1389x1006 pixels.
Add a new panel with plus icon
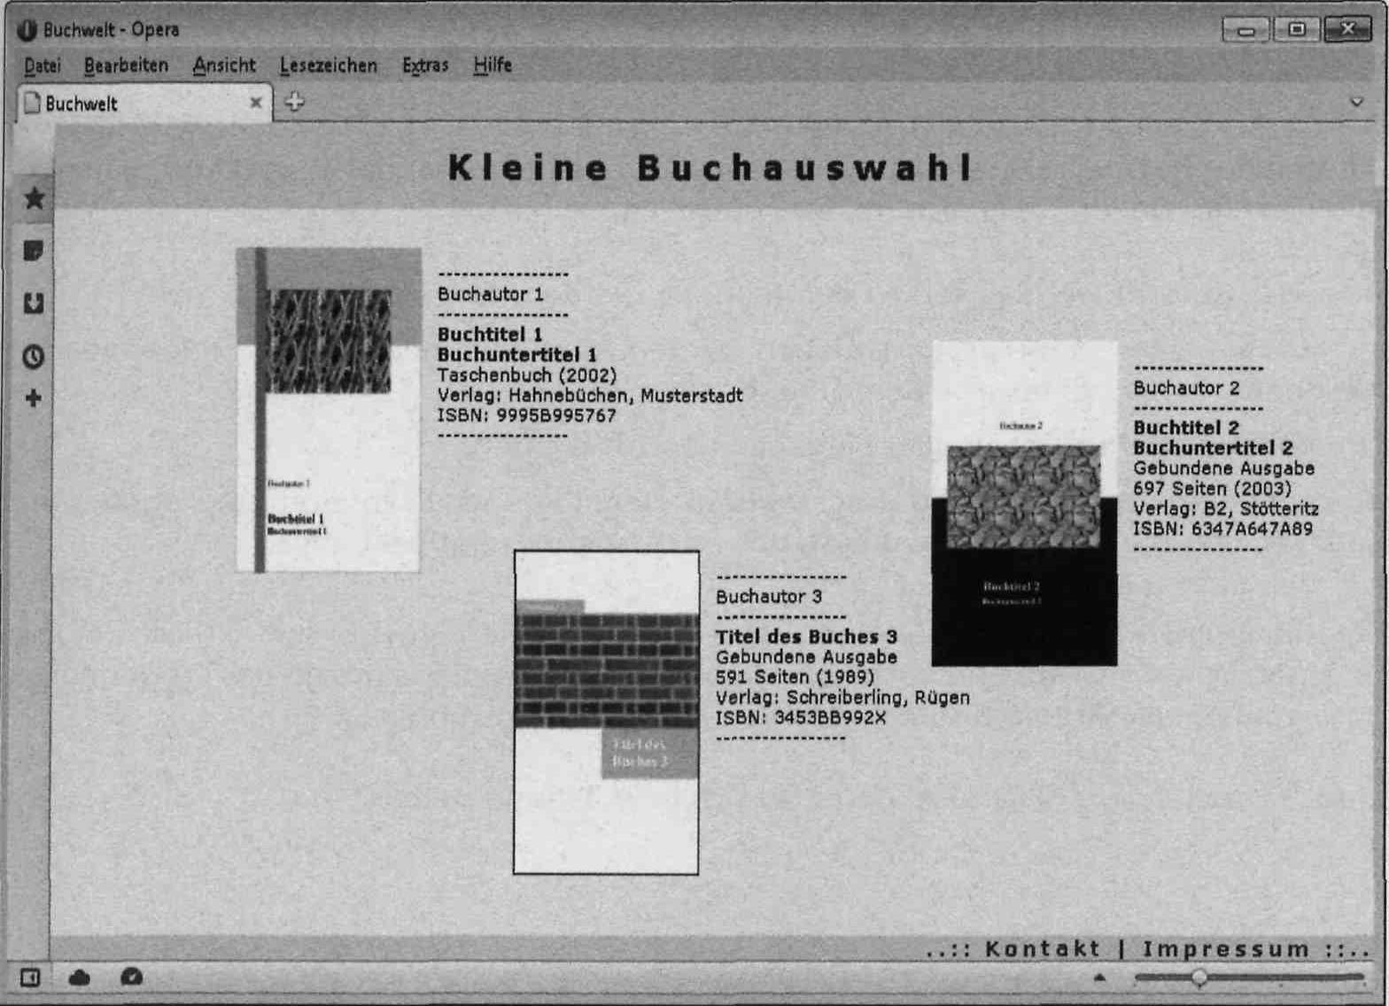[x=34, y=399]
